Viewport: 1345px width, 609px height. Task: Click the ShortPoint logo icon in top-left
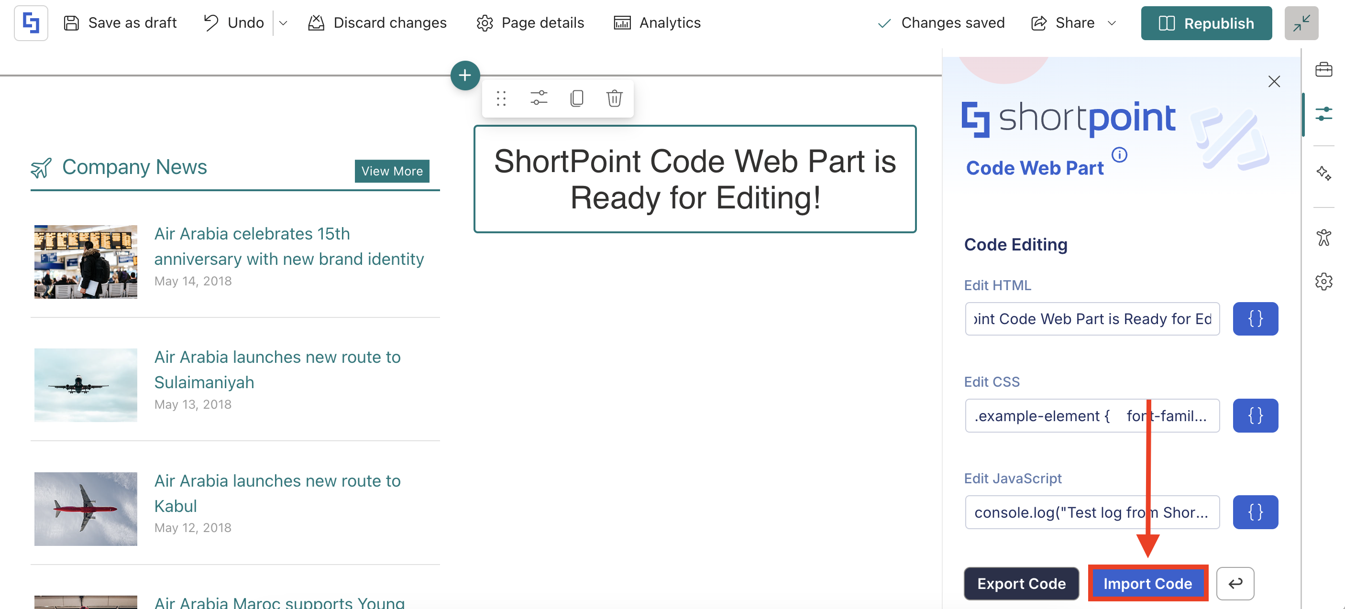[31, 23]
